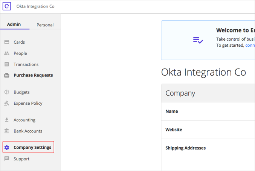The height and width of the screenshot is (171, 255).
Task: Go to Expense Policy page
Action: [x=28, y=103]
